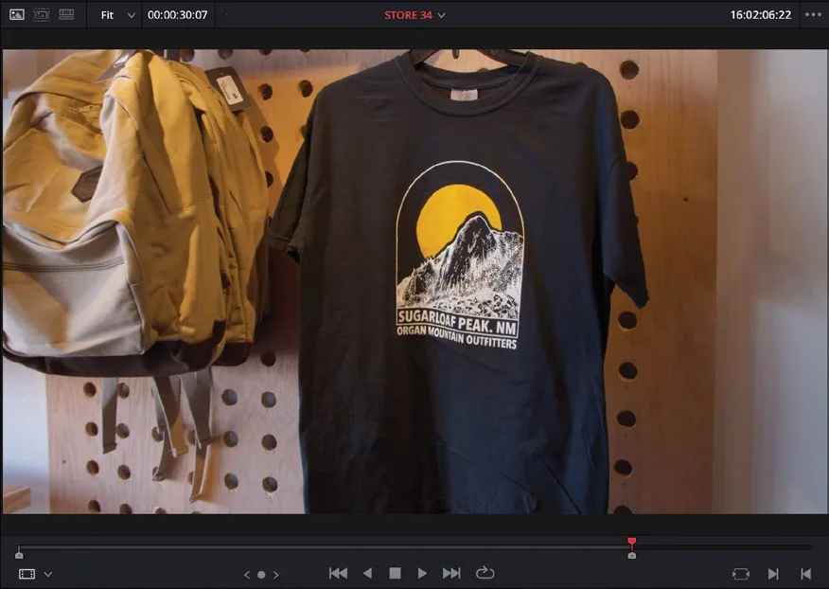Click the in-point marker on scrub bar
Screen dimensions: 829x589
(x=19, y=554)
